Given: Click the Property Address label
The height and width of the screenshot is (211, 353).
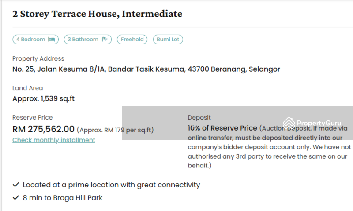Looking at the screenshot, I should pyautogui.click(x=38, y=58).
